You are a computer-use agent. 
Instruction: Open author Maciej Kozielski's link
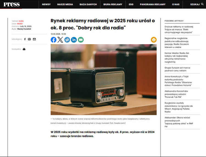pos(24,29)
